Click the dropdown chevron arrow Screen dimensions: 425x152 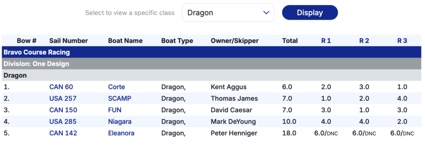pos(266,13)
